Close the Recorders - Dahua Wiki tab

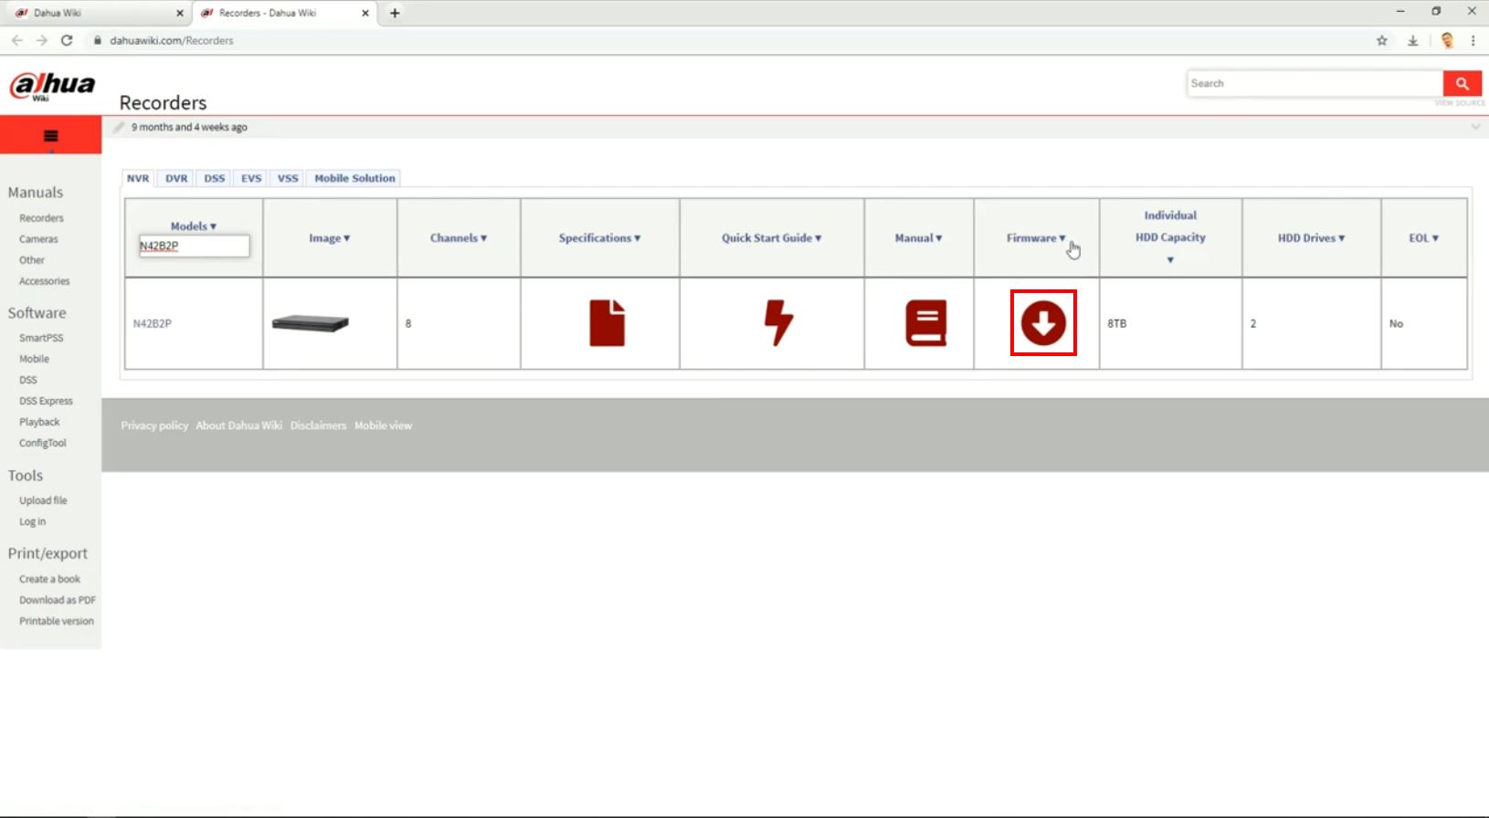click(365, 13)
